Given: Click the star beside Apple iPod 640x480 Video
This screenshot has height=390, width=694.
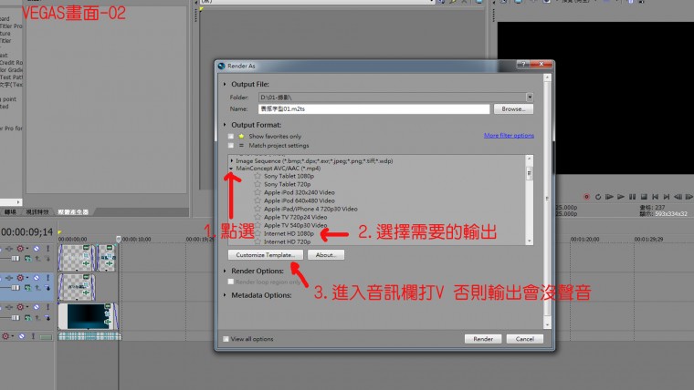Looking at the screenshot, I should click(258, 200).
